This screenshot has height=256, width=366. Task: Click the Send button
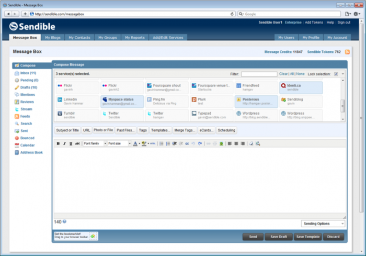[x=253, y=237]
